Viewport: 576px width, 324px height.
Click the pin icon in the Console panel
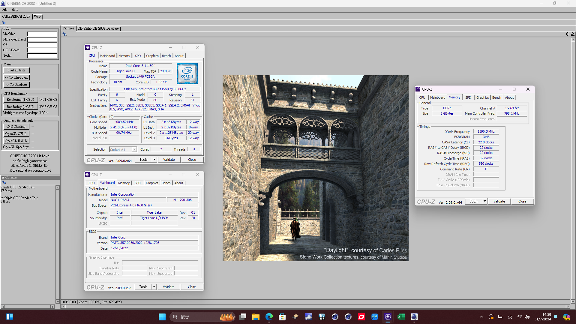pyautogui.click(x=4, y=182)
